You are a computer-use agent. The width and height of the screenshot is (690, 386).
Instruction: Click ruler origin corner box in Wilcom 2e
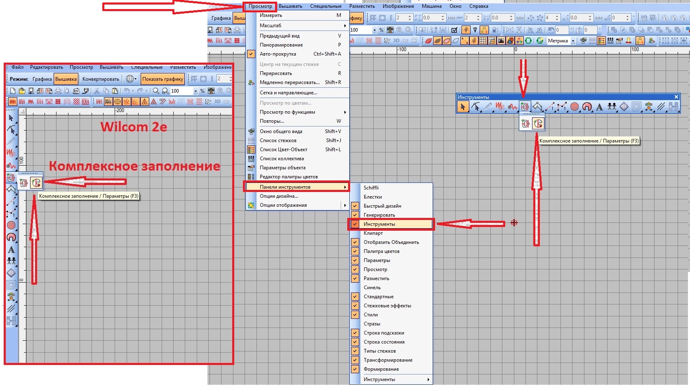click(x=22, y=111)
